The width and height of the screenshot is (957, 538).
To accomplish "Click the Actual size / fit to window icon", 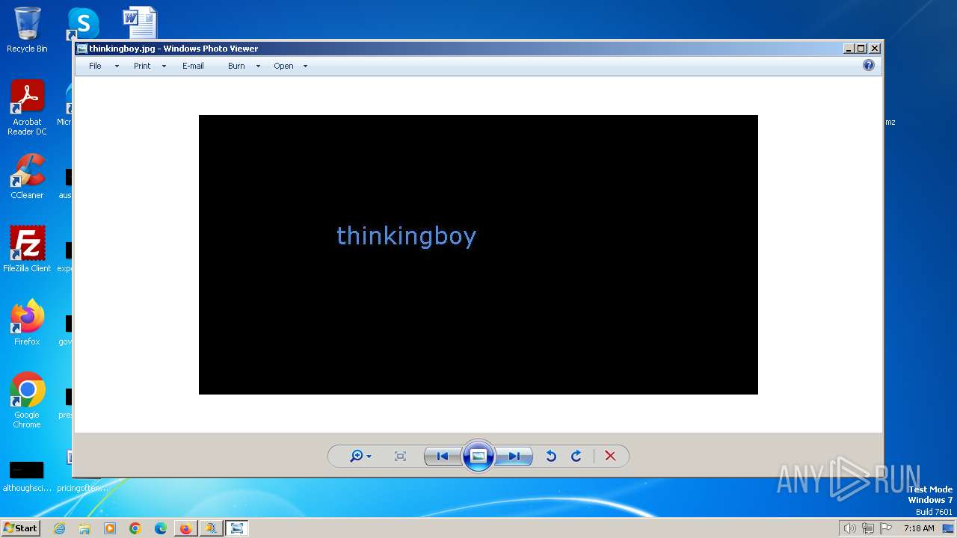I will click(x=400, y=456).
